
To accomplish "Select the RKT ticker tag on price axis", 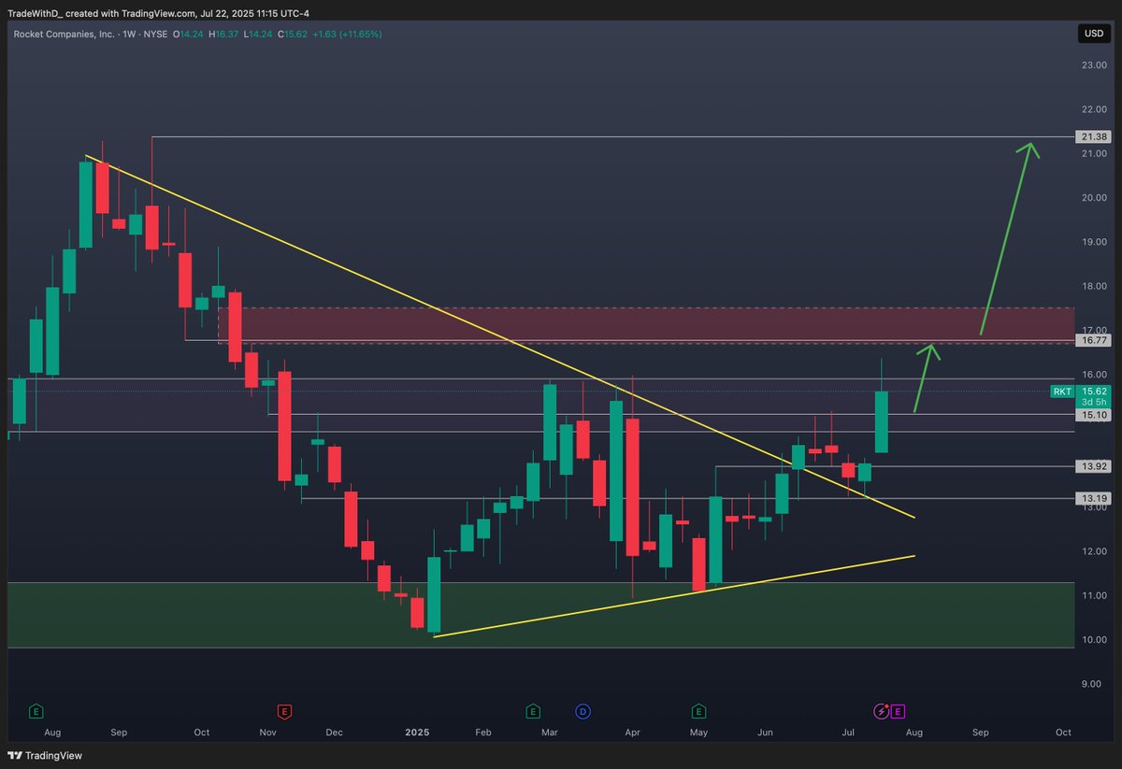I will (x=1061, y=392).
